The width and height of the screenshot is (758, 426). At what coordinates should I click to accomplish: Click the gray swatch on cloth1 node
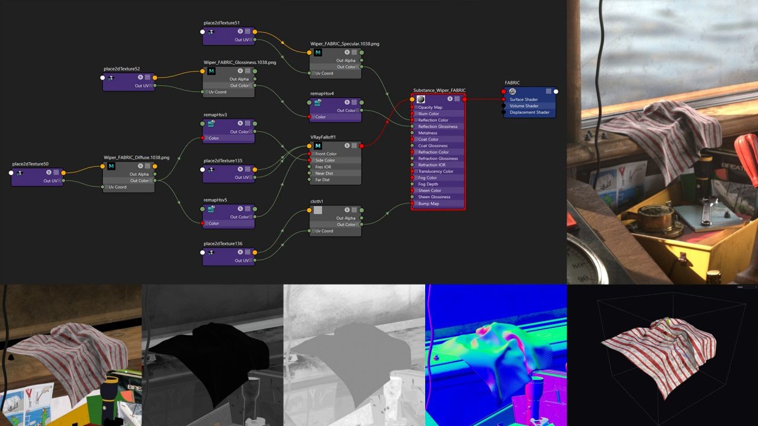click(x=318, y=210)
